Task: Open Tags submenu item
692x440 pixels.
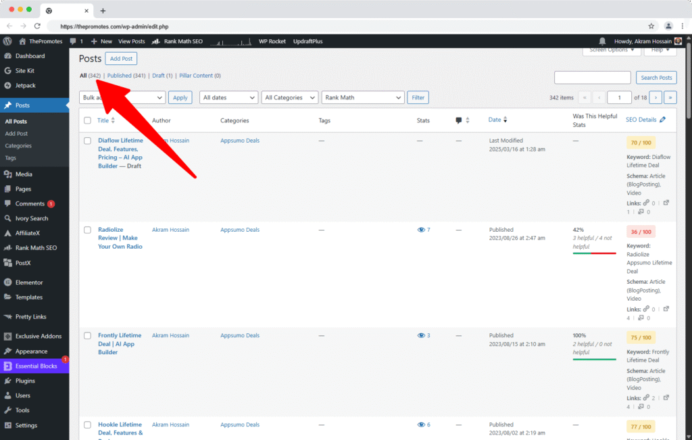Action: [10, 157]
